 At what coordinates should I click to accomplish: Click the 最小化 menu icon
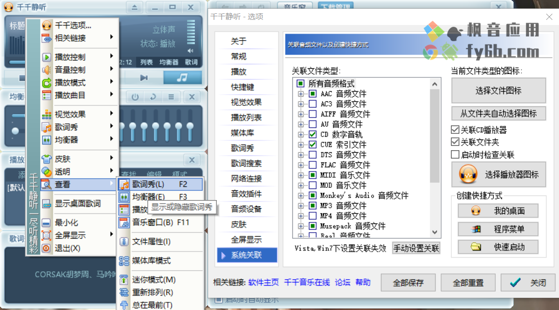47,223
